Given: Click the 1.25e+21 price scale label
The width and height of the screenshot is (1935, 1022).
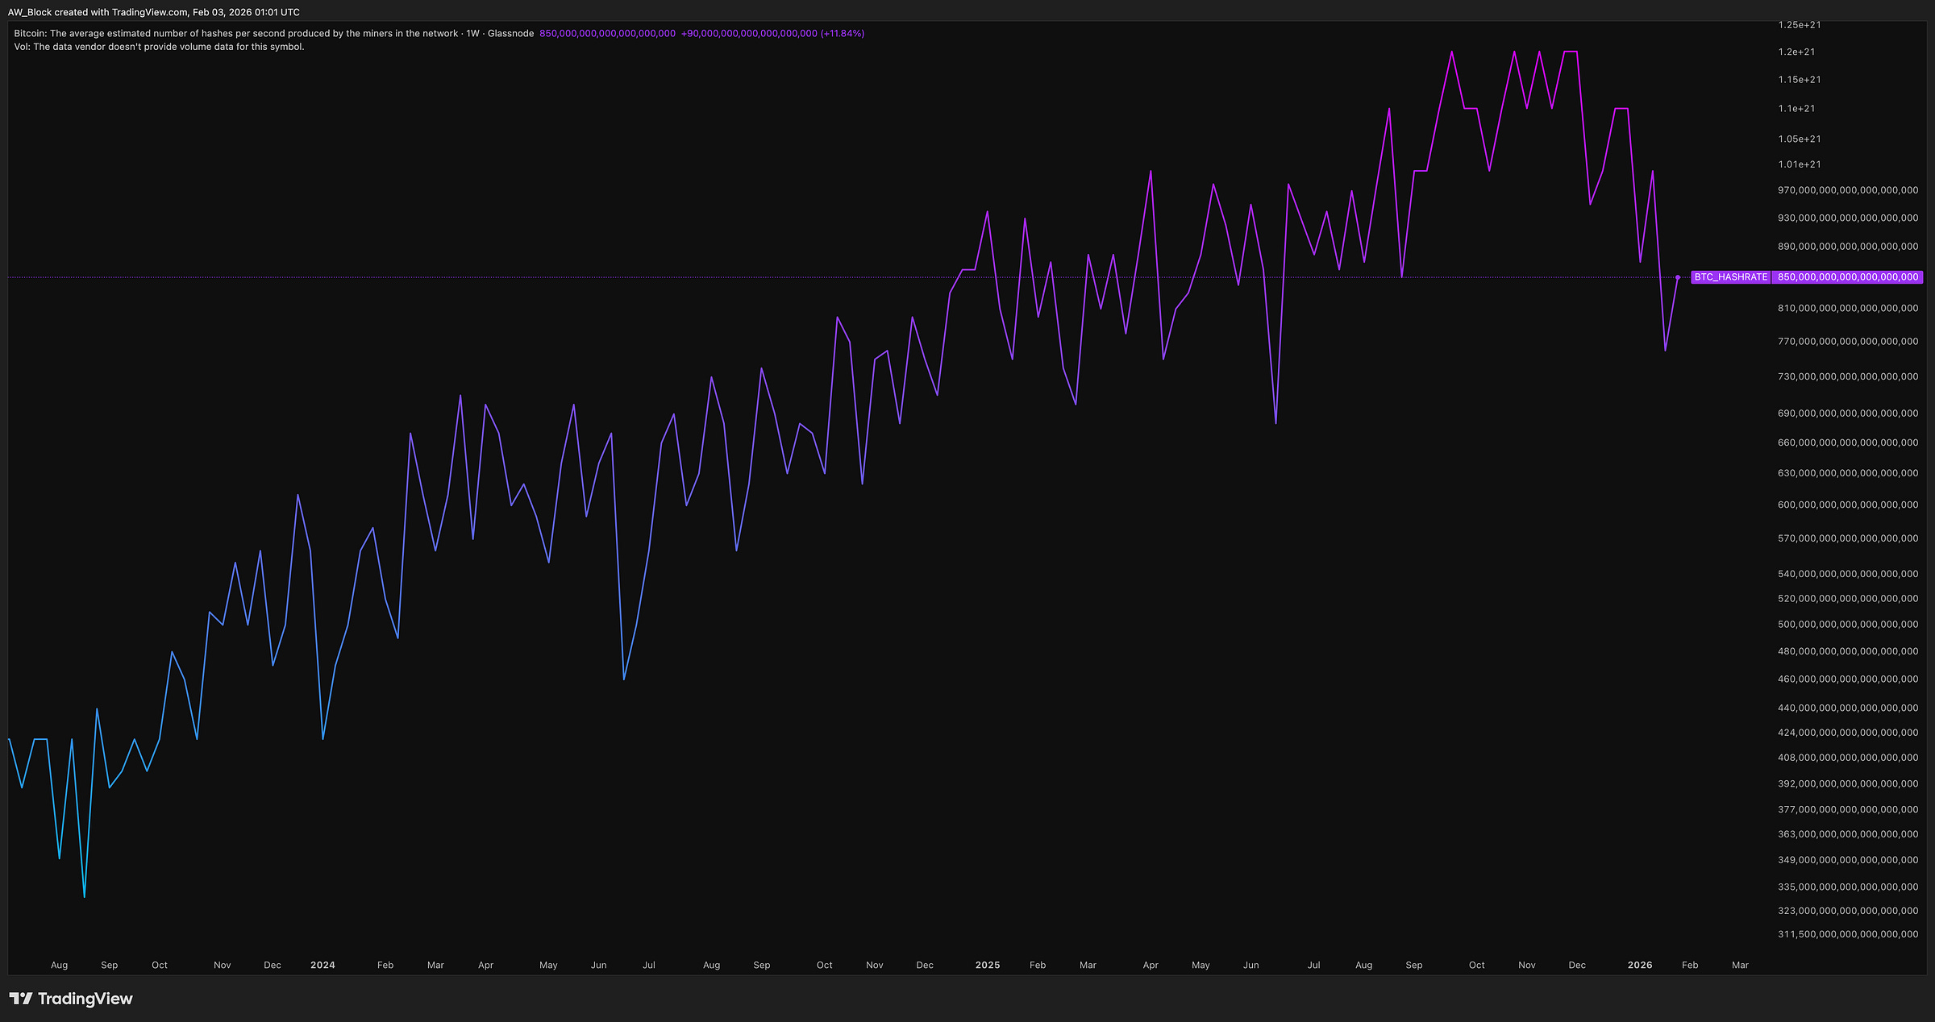Looking at the screenshot, I should click(1800, 25).
